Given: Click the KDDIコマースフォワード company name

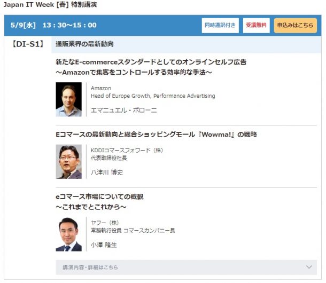Looking at the screenshot, I should pos(127,150).
